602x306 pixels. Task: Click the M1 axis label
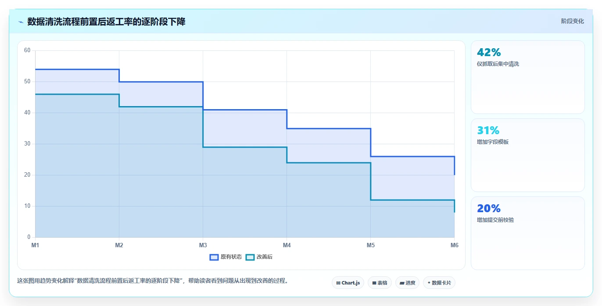[35, 245]
